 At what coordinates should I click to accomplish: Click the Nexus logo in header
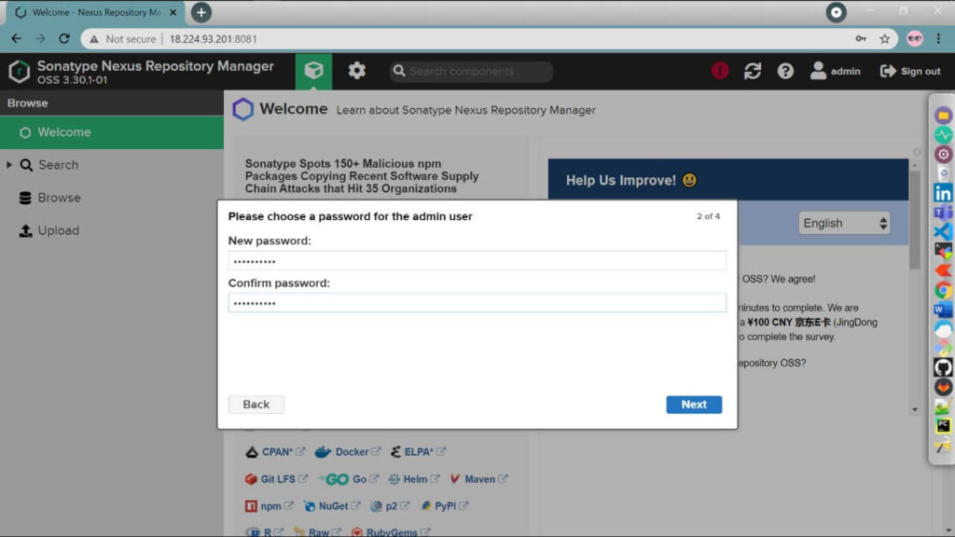pyautogui.click(x=19, y=71)
